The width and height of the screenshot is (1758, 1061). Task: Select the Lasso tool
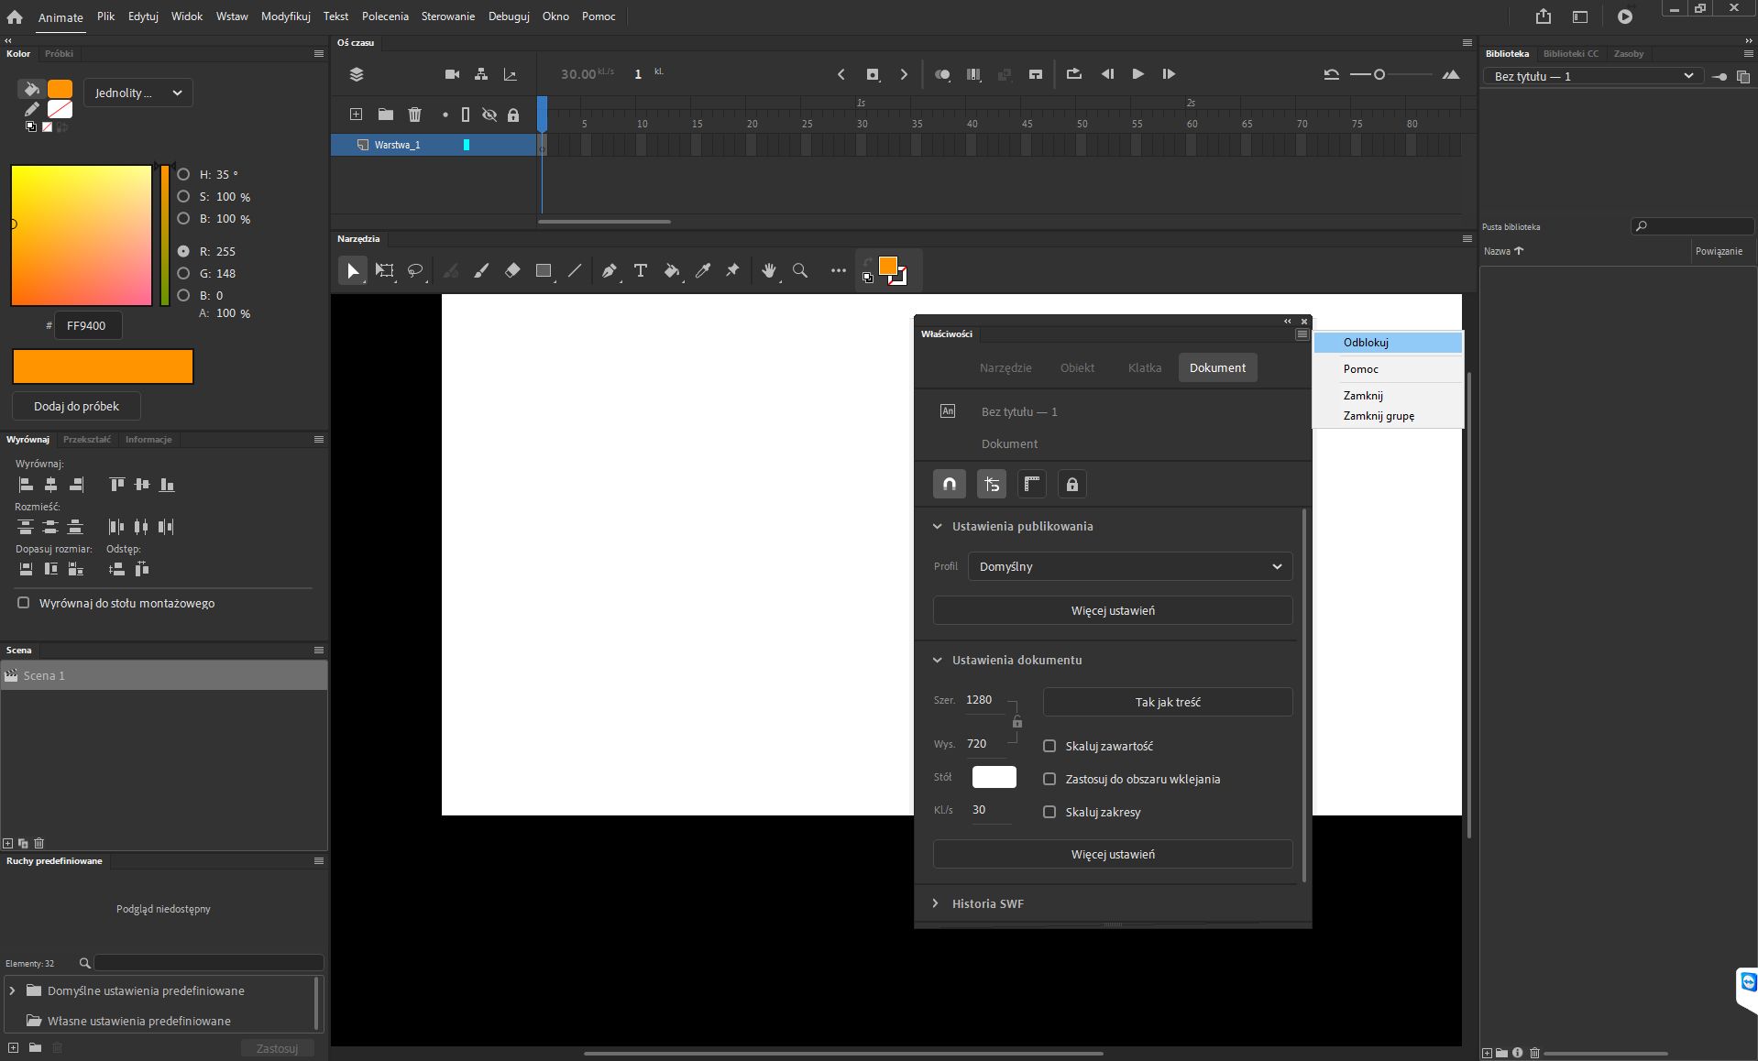(415, 270)
